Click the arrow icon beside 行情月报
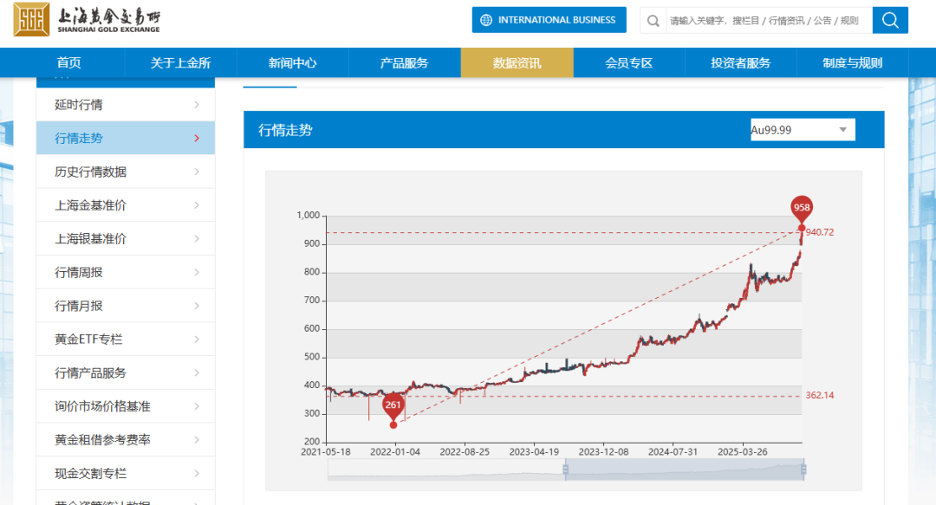 click(197, 306)
